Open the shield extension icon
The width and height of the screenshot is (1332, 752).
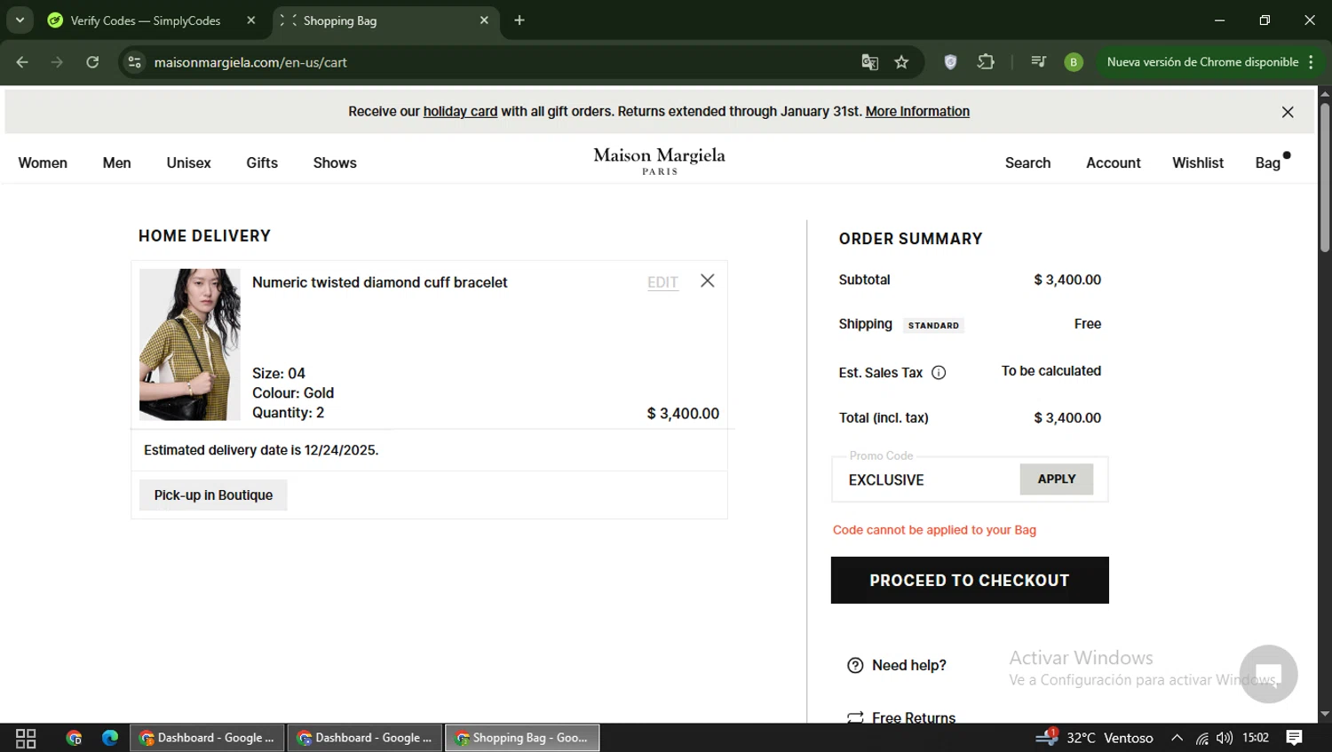click(950, 62)
